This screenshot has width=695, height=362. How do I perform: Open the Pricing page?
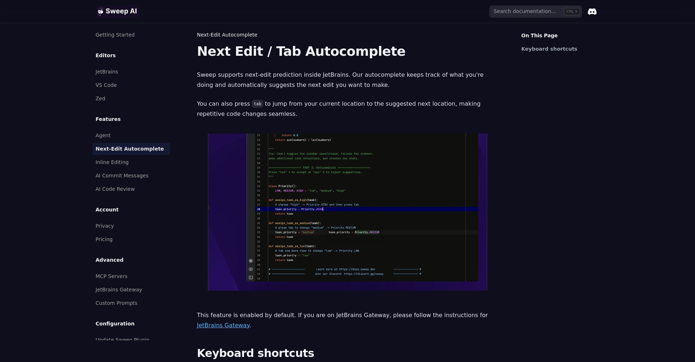(x=104, y=239)
